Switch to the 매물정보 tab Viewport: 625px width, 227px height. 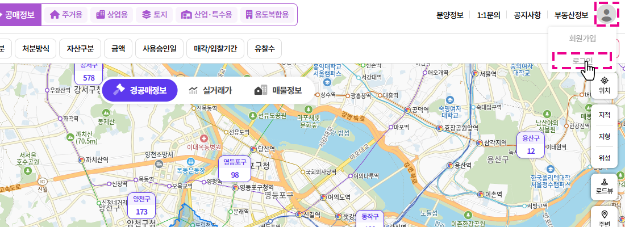click(278, 90)
